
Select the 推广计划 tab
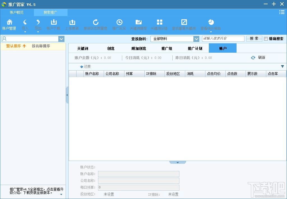tap(195, 48)
